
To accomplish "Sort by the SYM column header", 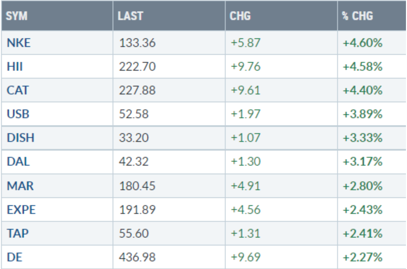I will coord(16,16).
